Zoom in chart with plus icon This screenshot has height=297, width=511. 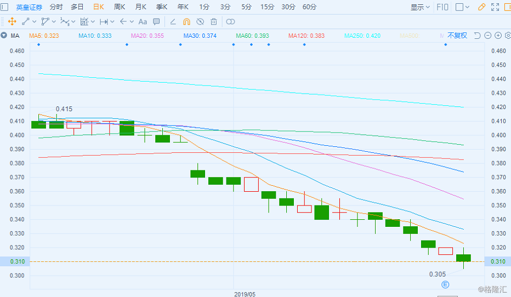(498, 36)
